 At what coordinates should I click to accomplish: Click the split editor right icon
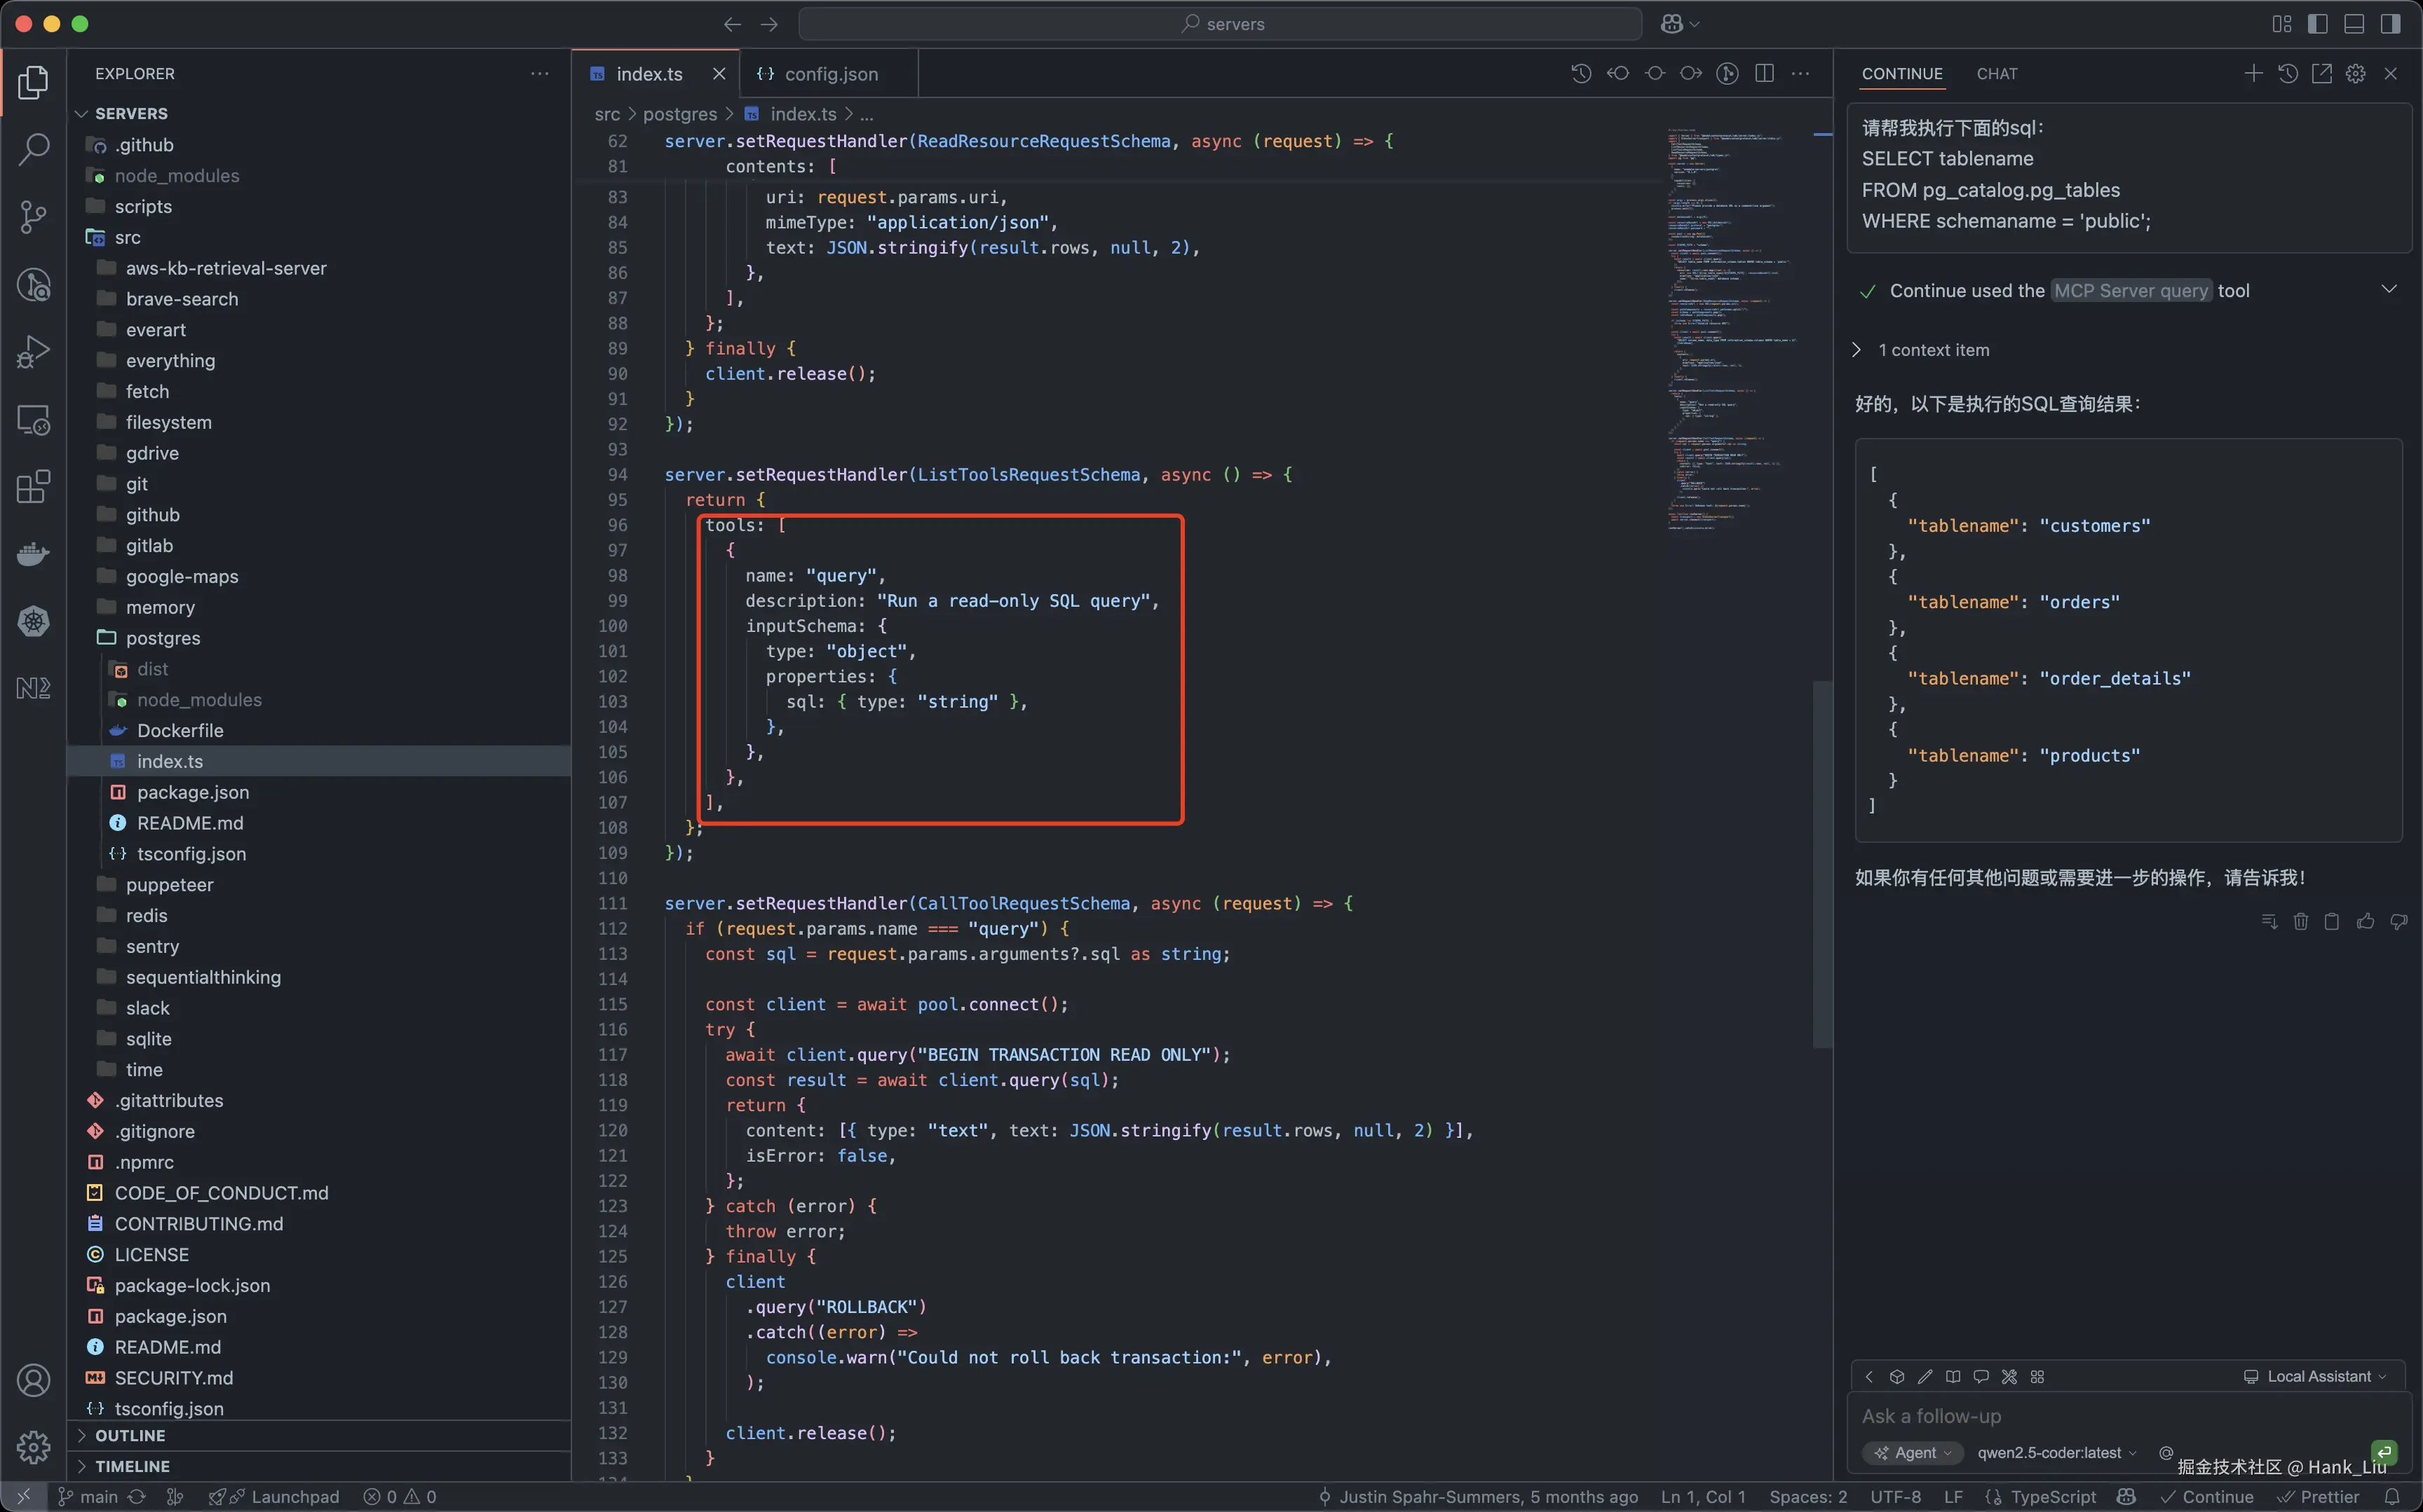[1765, 74]
